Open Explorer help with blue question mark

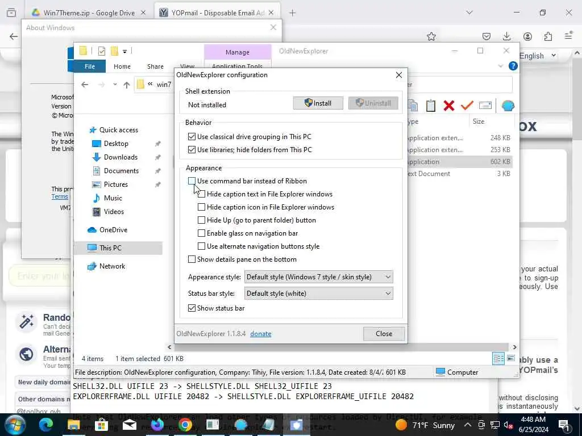click(x=513, y=66)
